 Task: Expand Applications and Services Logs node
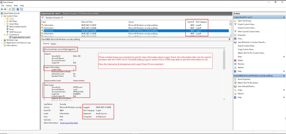(2, 43)
